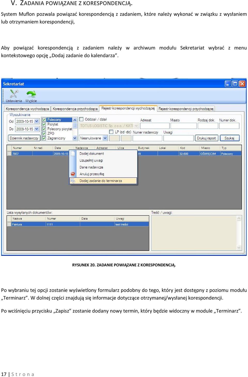Sort by Kod column header
Viewport: 248px width, 377px height.
click(x=189, y=148)
